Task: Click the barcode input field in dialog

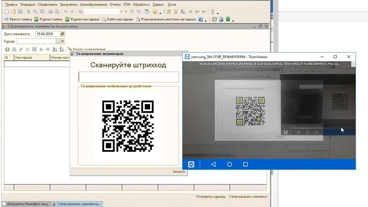Action: click(128, 77)
